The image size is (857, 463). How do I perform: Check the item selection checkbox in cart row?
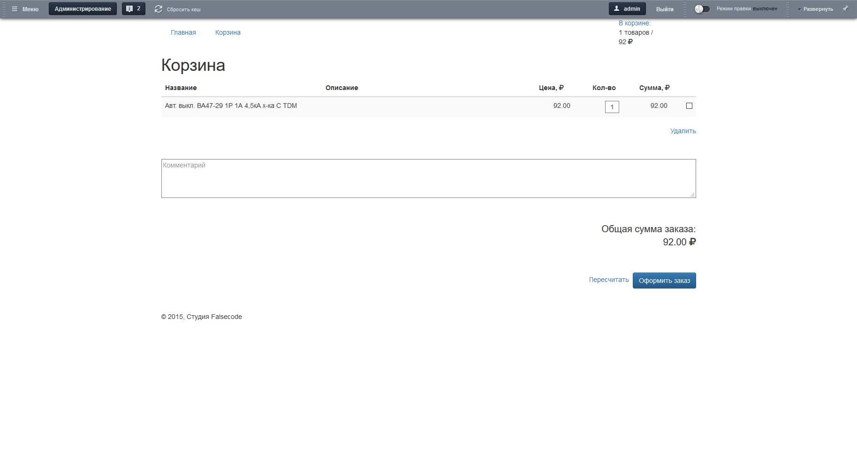coord(689,106)
